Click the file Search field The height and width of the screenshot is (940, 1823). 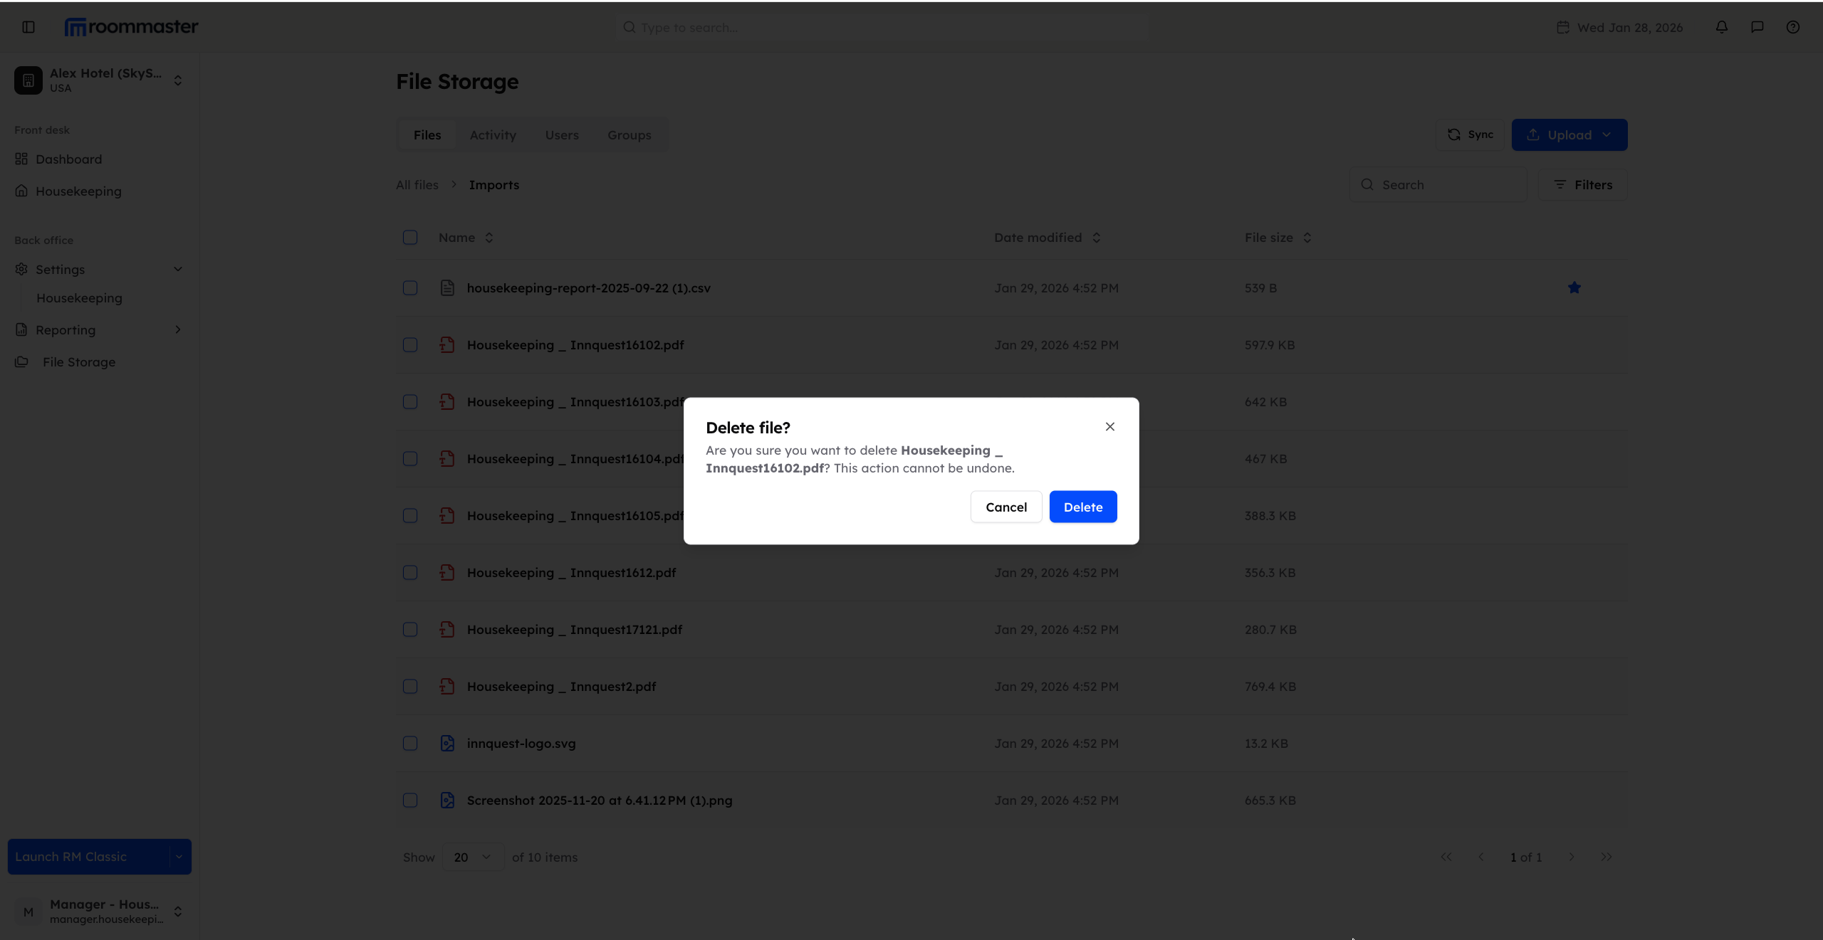click(x=1438, y=184)
